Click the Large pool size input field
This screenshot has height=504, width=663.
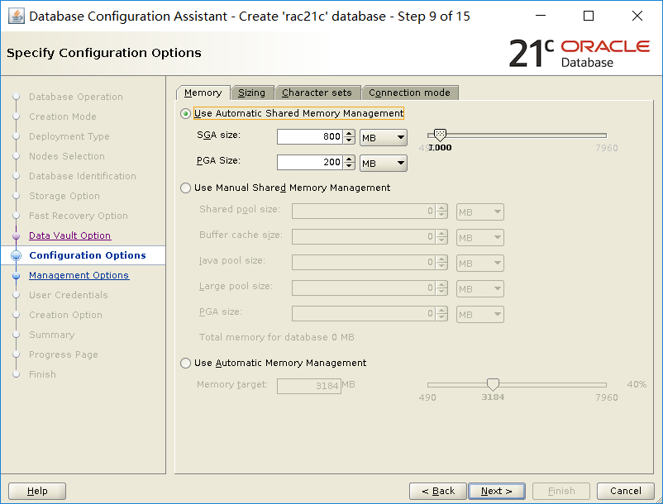tap(364, 288)
